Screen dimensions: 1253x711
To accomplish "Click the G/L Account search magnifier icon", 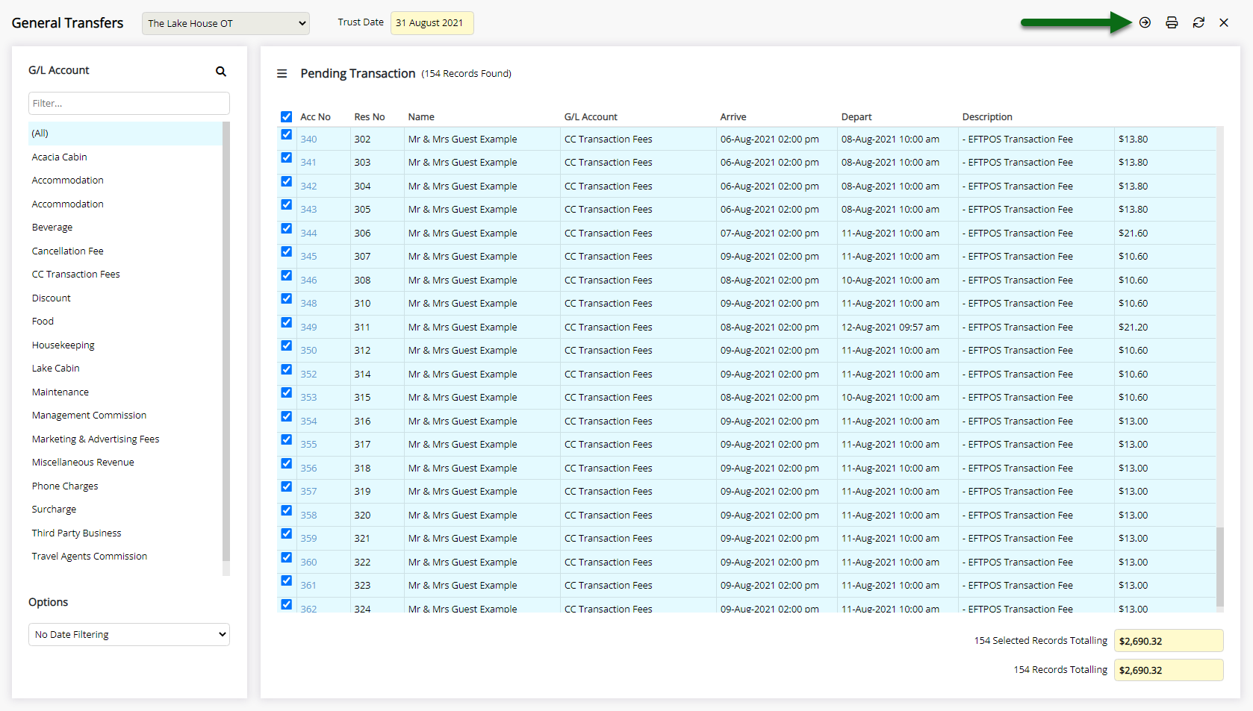I will pyautogui.click(x=221, y=71).
